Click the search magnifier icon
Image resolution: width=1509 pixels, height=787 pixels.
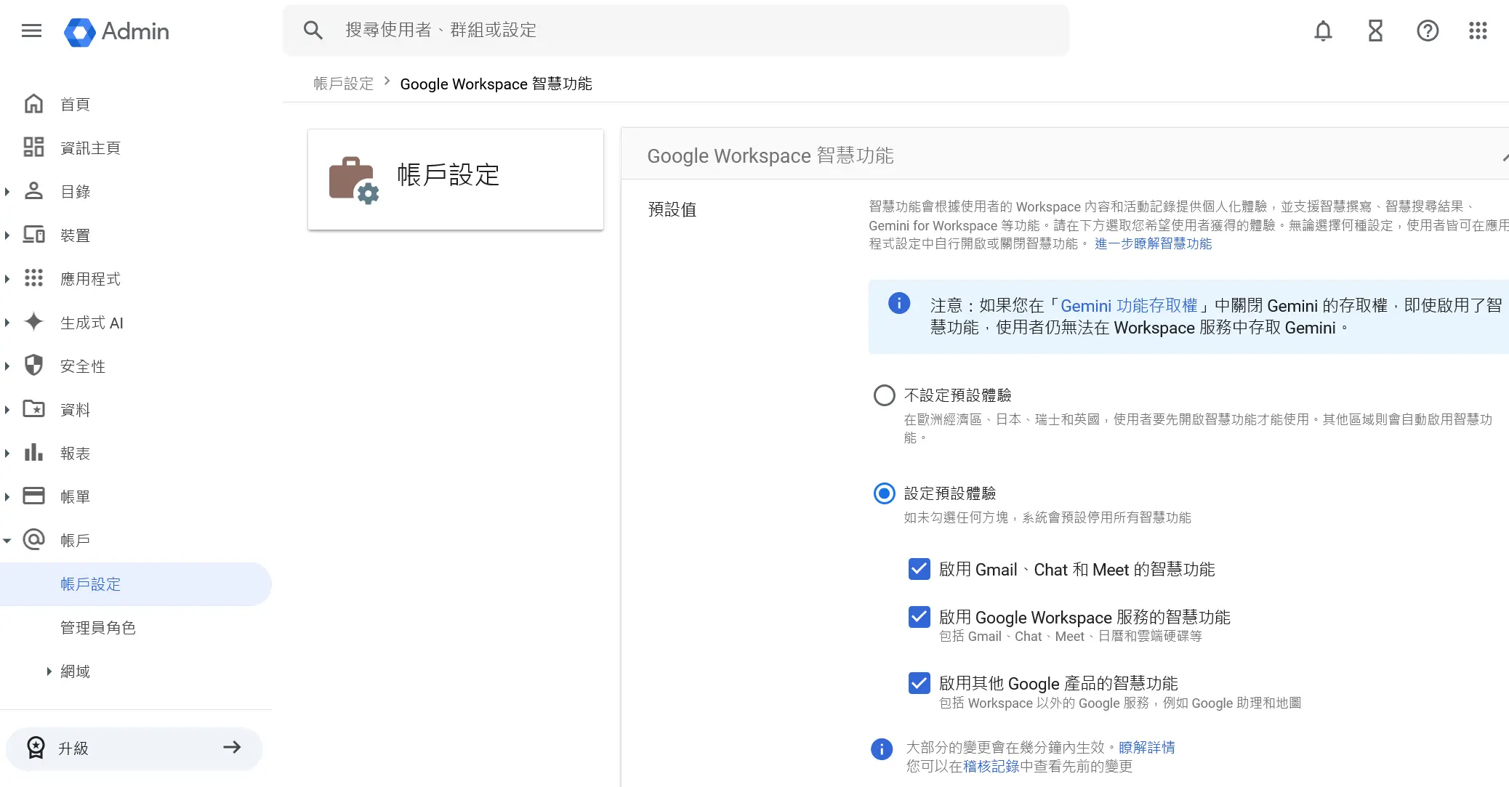(x=313, y=30)
